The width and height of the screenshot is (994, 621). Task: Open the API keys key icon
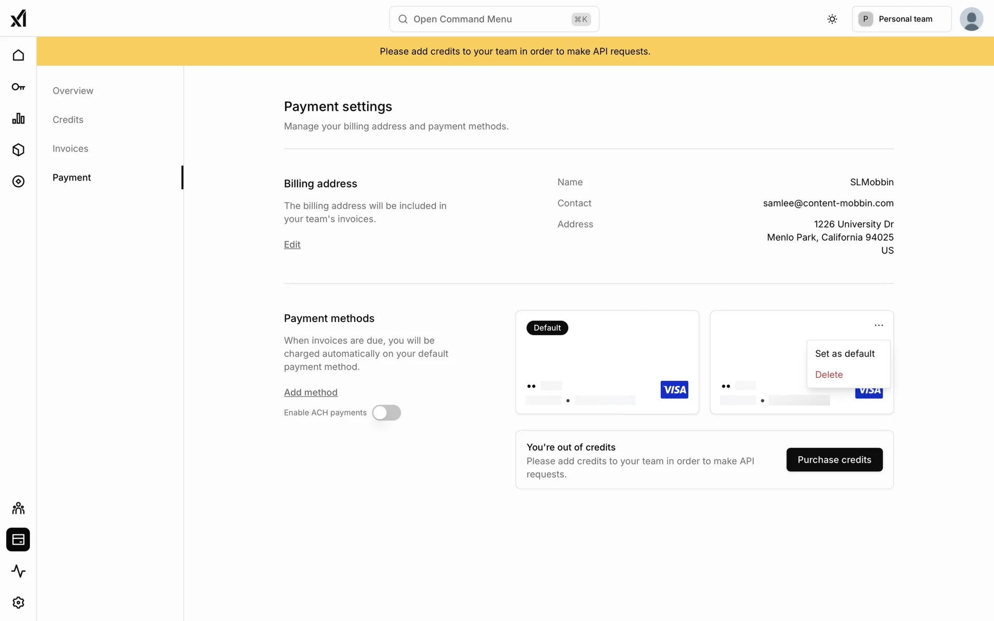(x=18, y=87)
